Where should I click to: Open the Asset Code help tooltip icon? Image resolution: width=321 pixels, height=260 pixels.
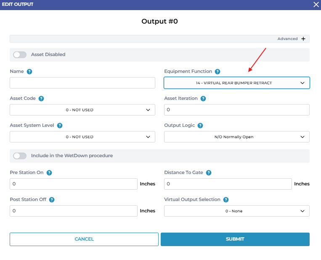pos(41,99)
